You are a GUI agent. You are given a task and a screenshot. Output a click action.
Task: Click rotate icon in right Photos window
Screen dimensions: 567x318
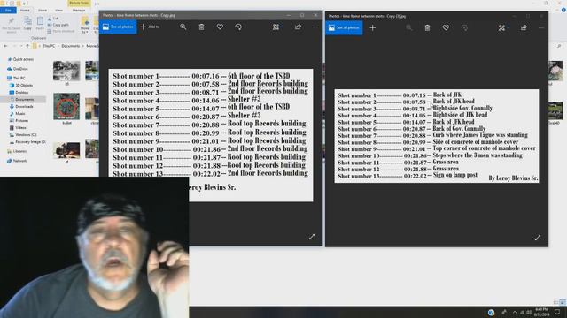(464, 27)
